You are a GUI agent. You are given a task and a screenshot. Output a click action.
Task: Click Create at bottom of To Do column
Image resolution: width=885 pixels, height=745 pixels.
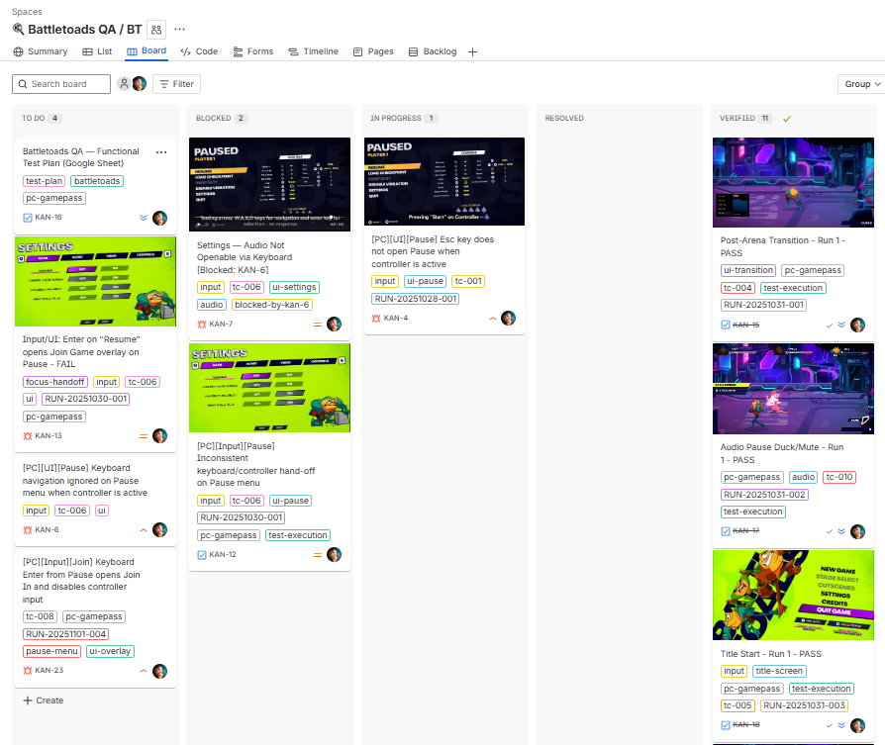coord(43,700)
